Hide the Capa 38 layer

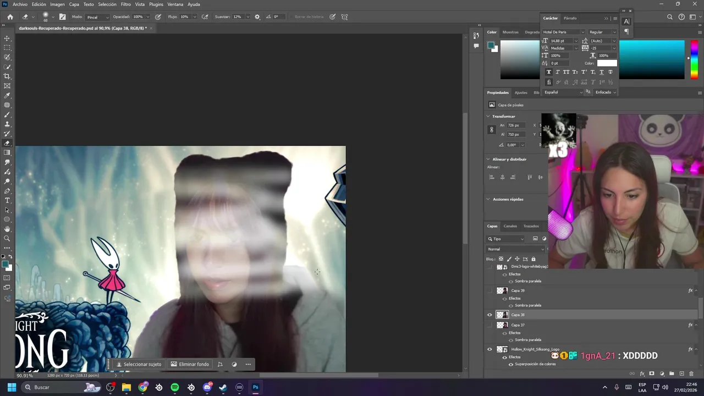[x=490, y=315]
